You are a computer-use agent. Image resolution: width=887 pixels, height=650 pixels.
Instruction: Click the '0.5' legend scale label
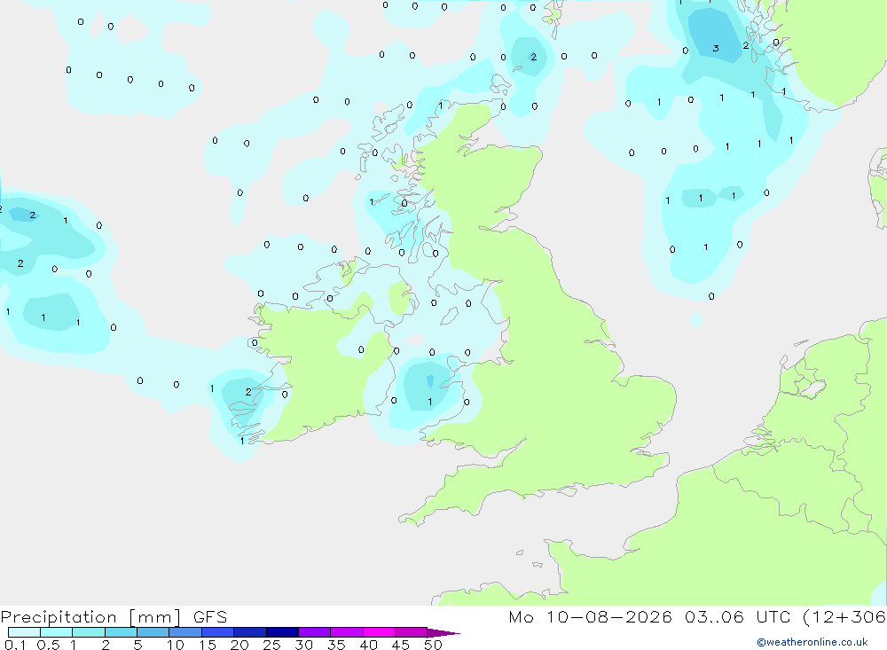coord(48,645)
